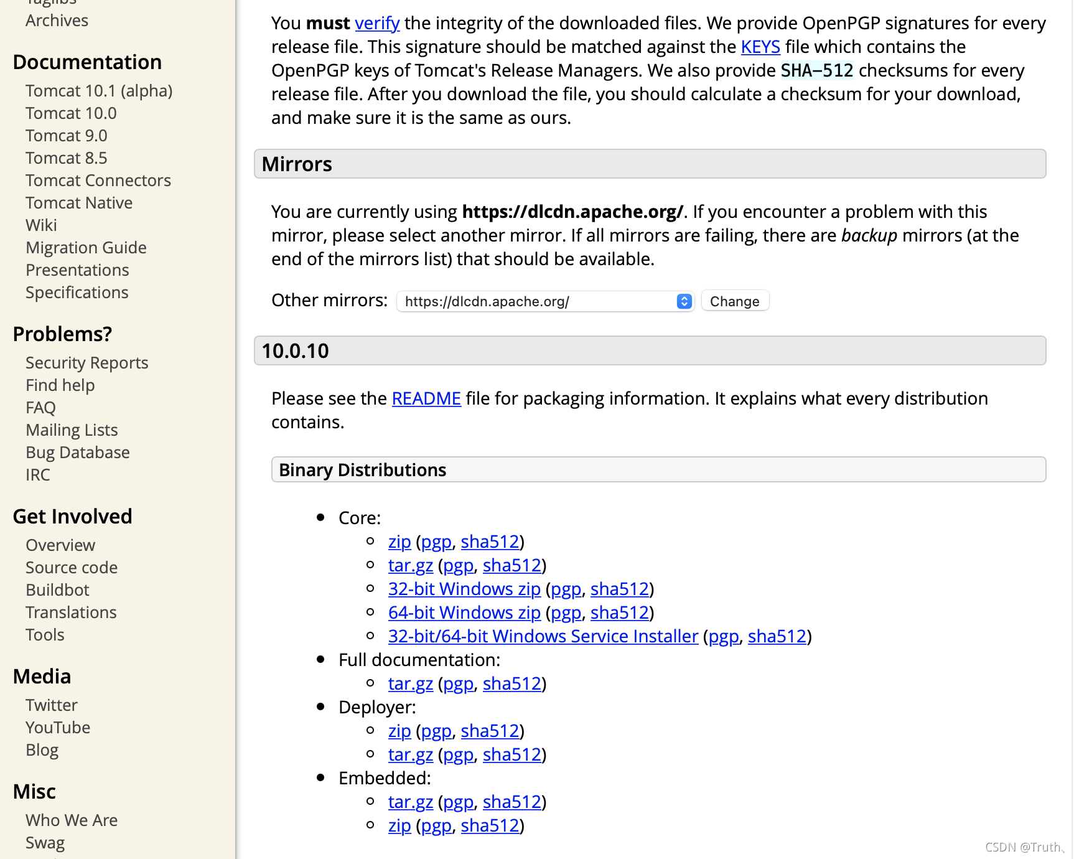Open pgp for Embedded tar.gz
The height and width of the screenshot is (859, 1074).
[x=459, y=802]
